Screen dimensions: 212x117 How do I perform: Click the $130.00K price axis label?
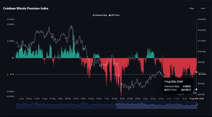point(202,19)
